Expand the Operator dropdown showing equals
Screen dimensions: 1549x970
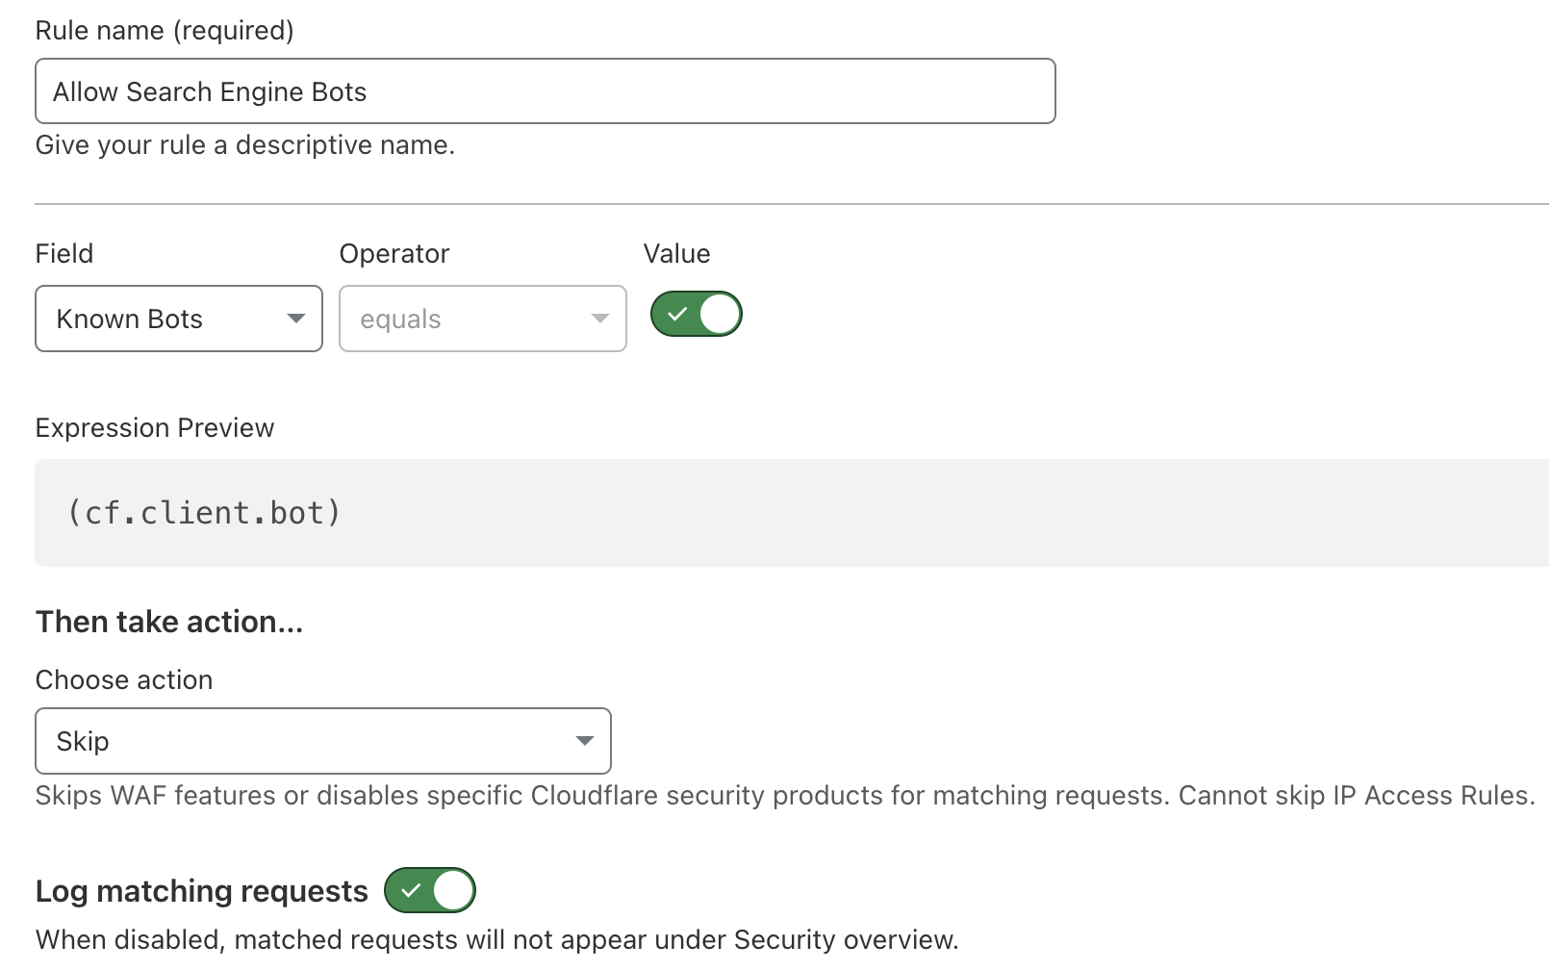[x=482, y=319]
